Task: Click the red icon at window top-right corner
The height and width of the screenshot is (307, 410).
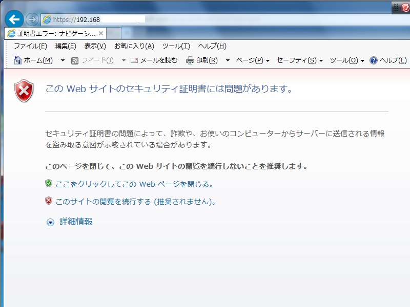Action: point(405,8)
